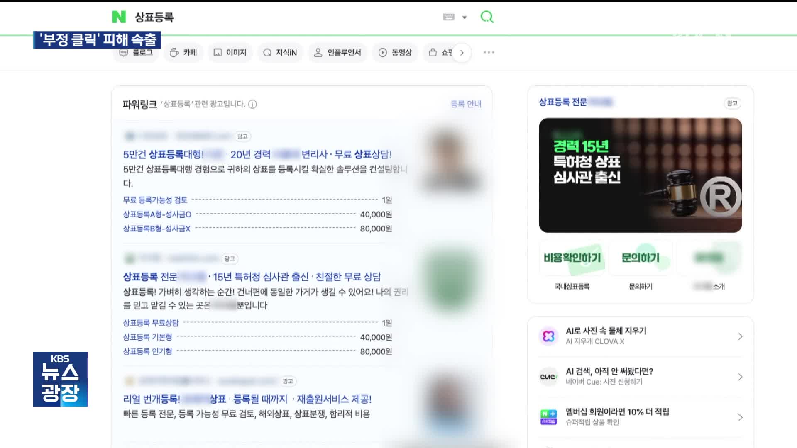The width and height of the screenshot is (797, 448).
Task: Open the 상표등록 전문 brand ad heading
Action: click(576, 102)
